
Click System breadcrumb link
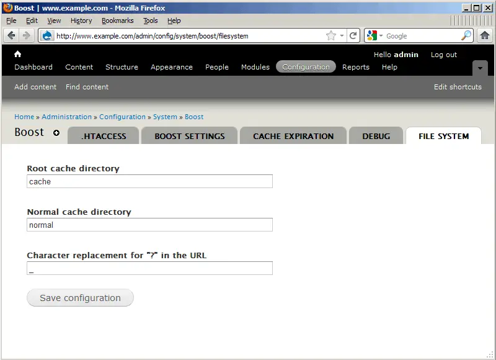[x=165, y=117]
